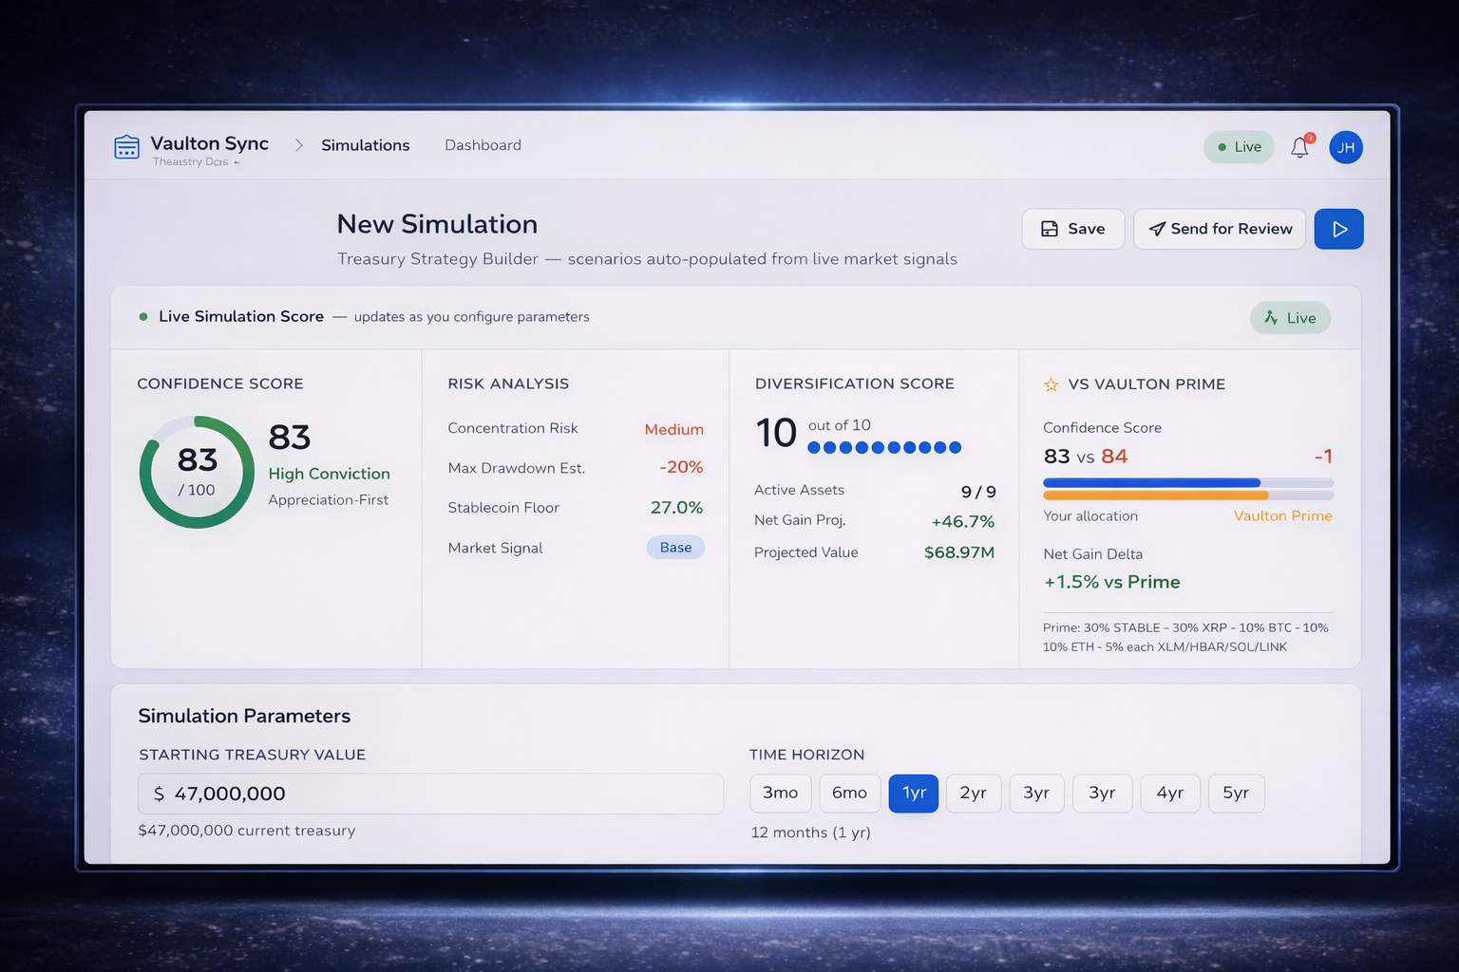Click breadcrumb chevron after Vaulton Sync
Viewport: 1459px width, 972px height.
point(298,145)
